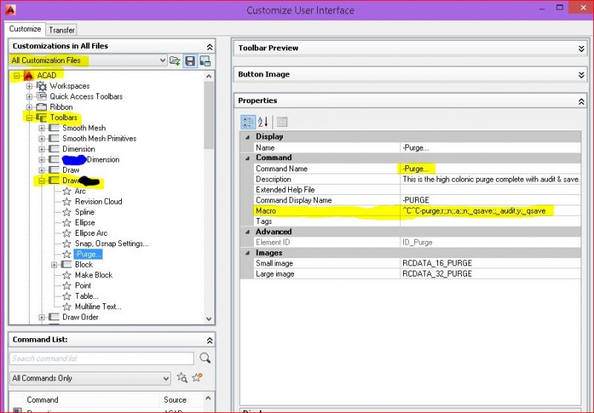Expand the Button Image panel

581,75
